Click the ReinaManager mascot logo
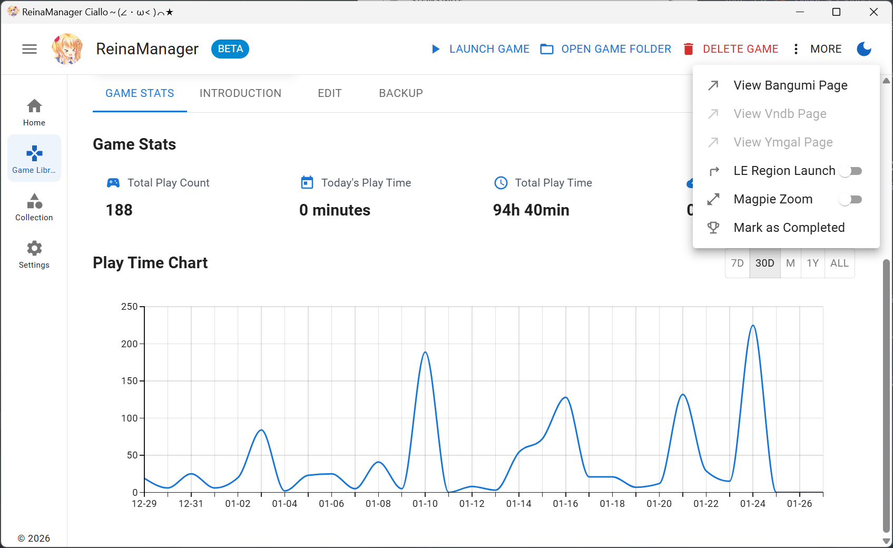Screen dimensions: 893x548 [67, 49]
